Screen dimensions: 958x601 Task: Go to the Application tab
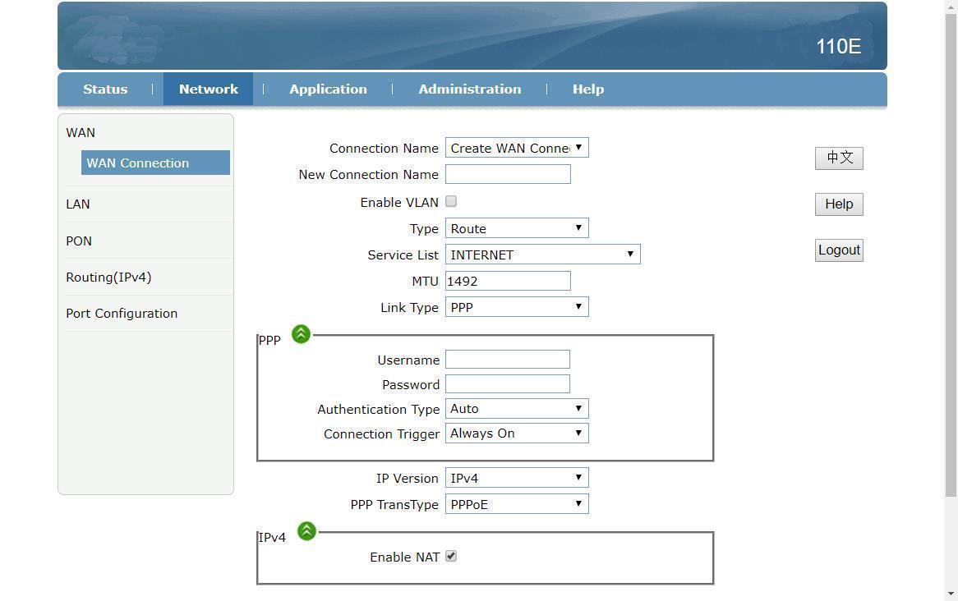328,89
